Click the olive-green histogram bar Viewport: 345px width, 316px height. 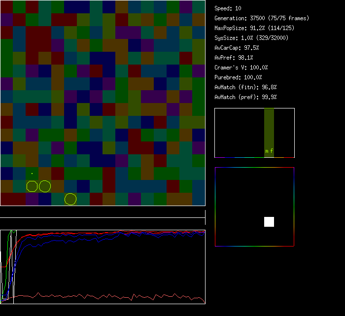pyautogui.click(x=269, y=128)
